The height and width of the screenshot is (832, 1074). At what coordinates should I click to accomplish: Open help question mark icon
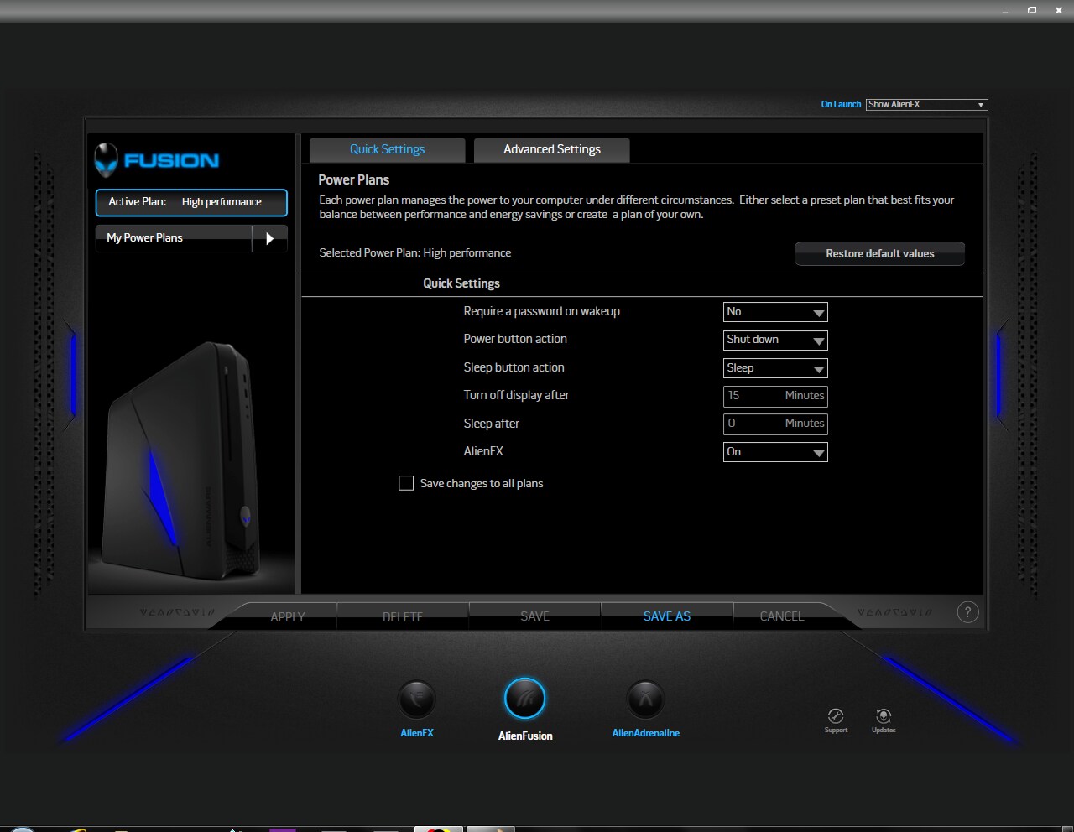point(967,612)
